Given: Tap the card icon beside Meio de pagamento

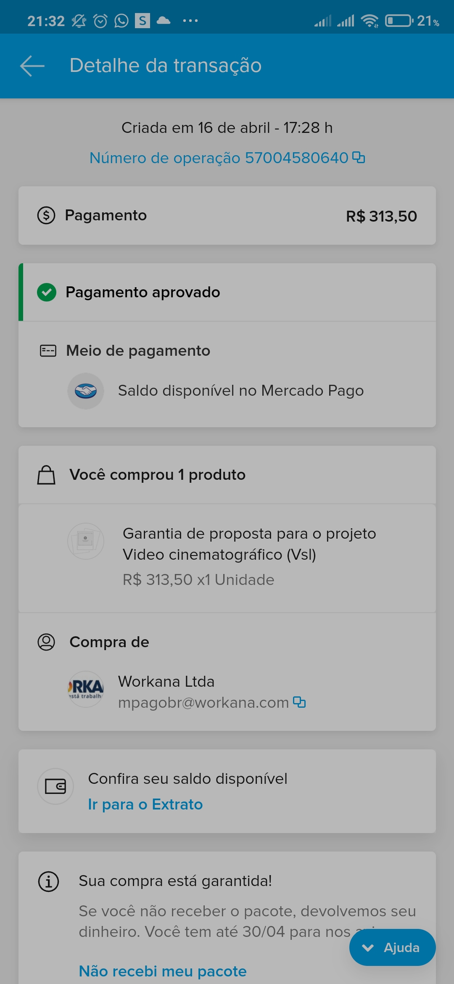Looking at the screenshot, I should (48, 351).
